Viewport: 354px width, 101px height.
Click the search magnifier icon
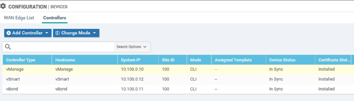(x=8, y=47)
